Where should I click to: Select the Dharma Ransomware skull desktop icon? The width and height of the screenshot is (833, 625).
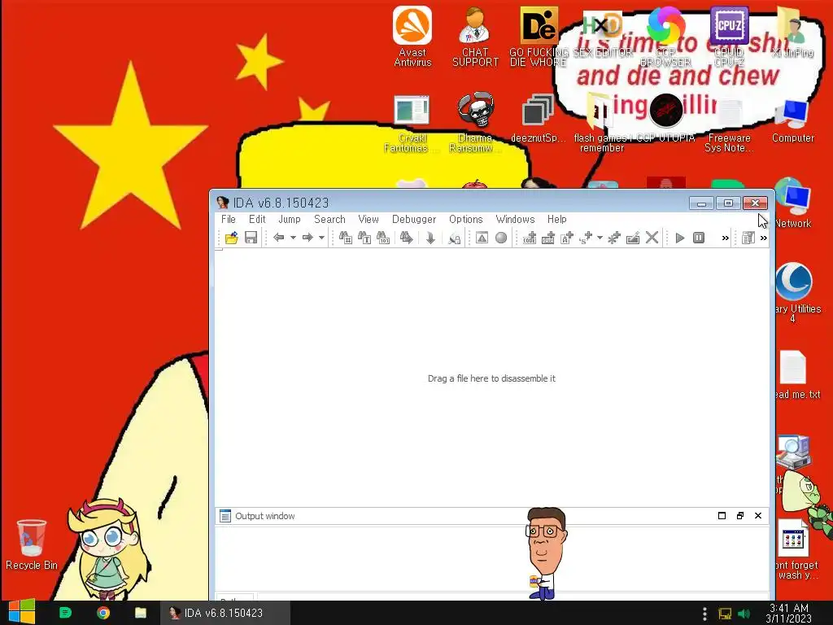click(475, 122)
